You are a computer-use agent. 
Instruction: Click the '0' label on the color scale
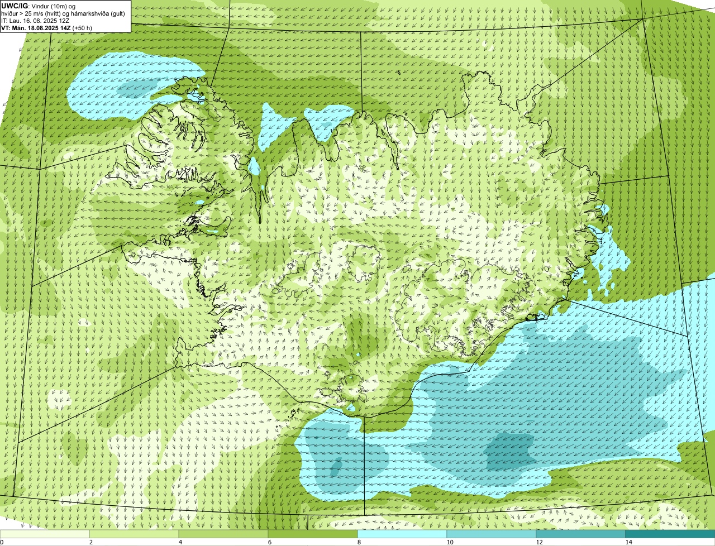2,542
